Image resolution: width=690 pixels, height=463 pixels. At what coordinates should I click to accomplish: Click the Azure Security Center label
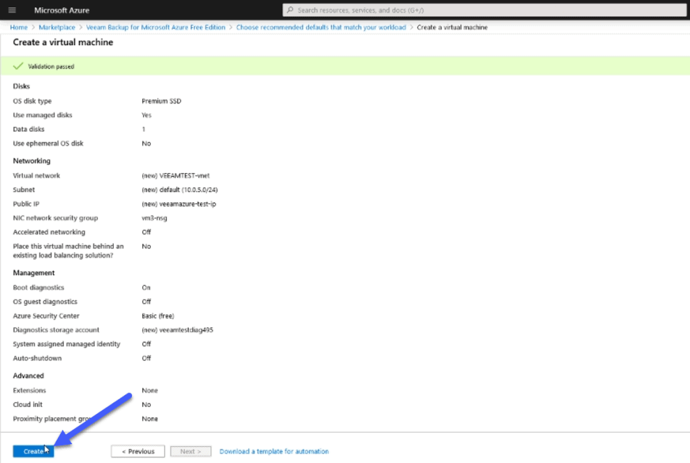(x=46, y=316)
